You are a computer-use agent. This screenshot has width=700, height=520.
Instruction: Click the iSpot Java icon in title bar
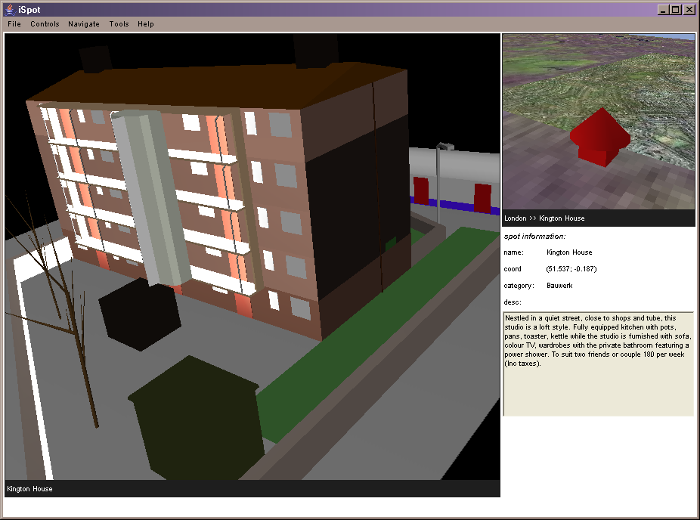9,10
